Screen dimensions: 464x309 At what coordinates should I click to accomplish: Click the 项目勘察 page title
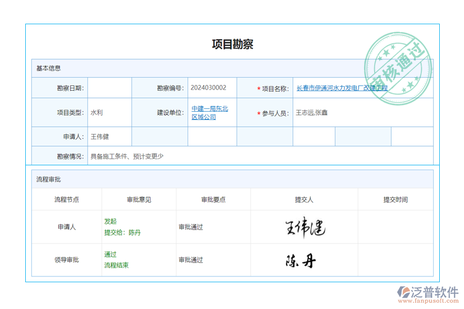(x=232, y=44)
